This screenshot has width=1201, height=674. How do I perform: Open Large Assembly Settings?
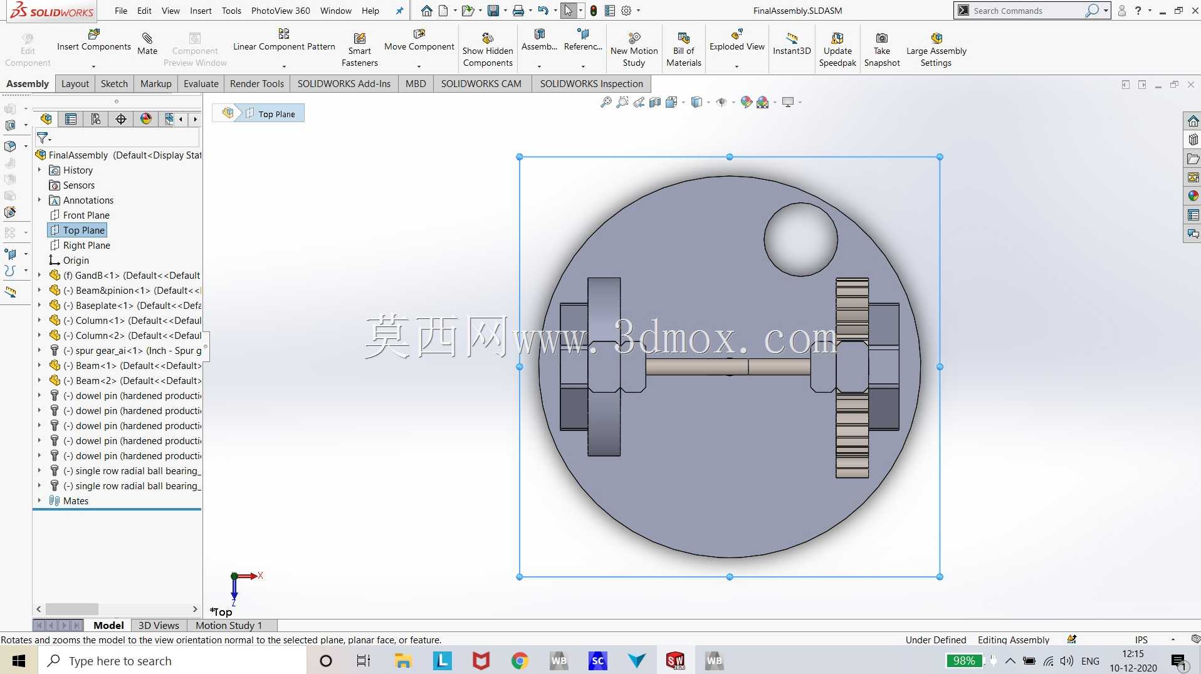(x=936, y=50)
